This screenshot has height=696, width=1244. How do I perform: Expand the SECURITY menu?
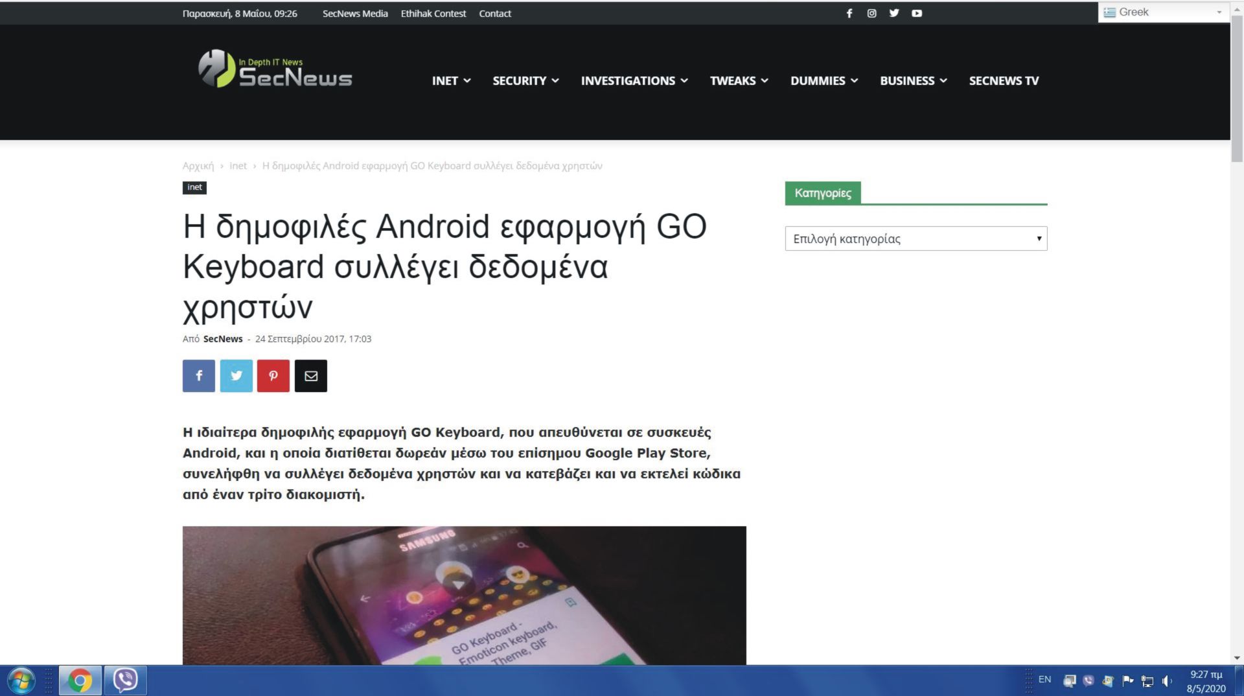(x=525, y=80)
